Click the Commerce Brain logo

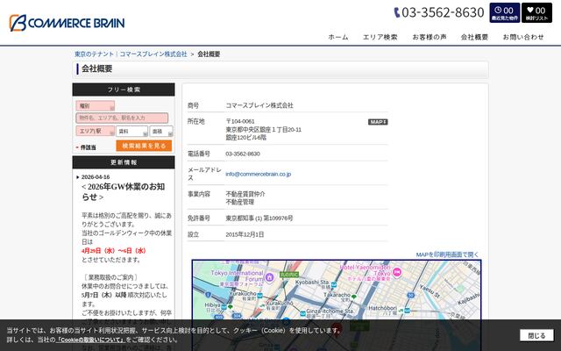click(67, 23)
